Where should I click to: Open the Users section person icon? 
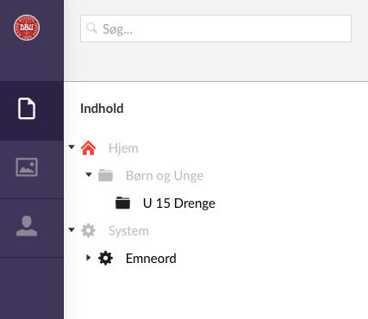[x=27, y=226]
